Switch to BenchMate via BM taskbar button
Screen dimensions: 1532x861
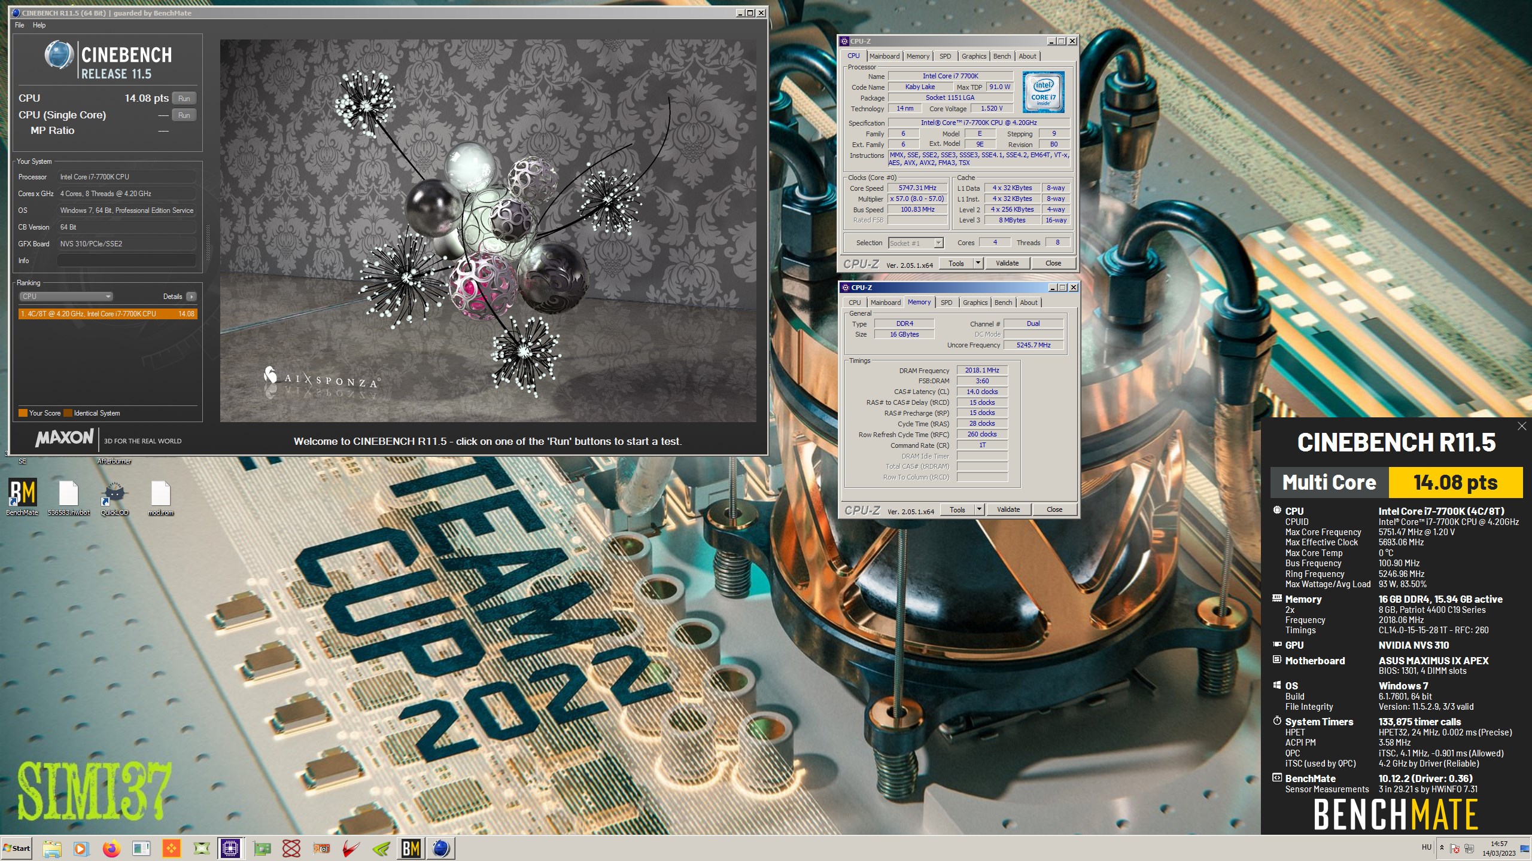tap(411, 848)
